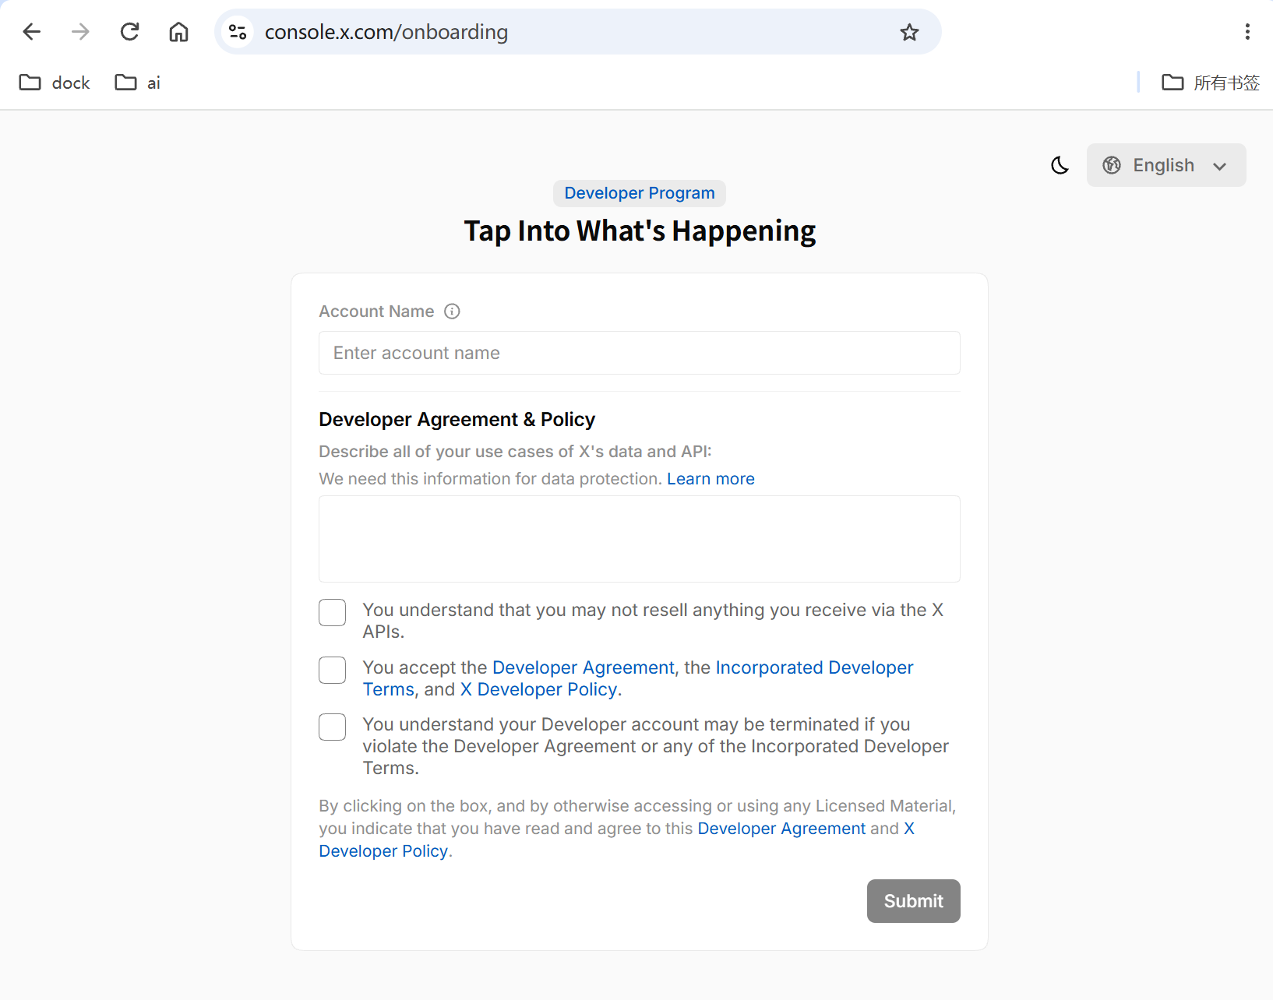1273x1000 pixels.
Task: Check the no-resell X APIs checkbox
Action: (x=333, y=613)
